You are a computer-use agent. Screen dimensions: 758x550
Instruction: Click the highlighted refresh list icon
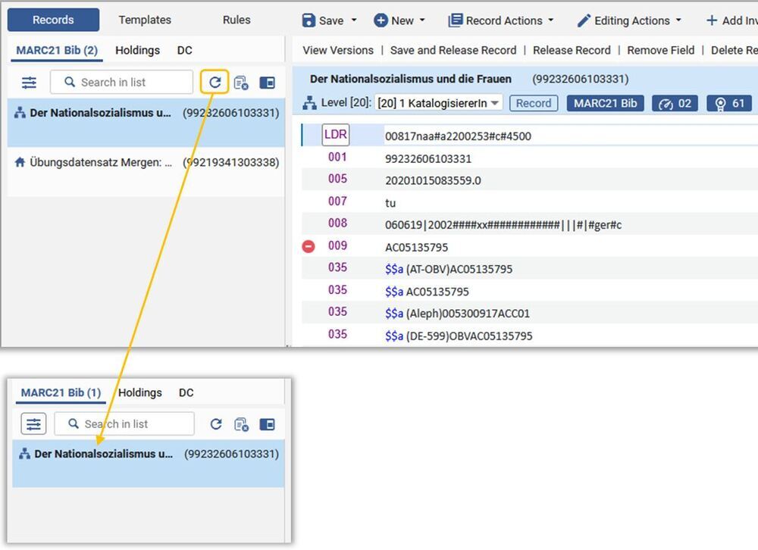point(215,82)
